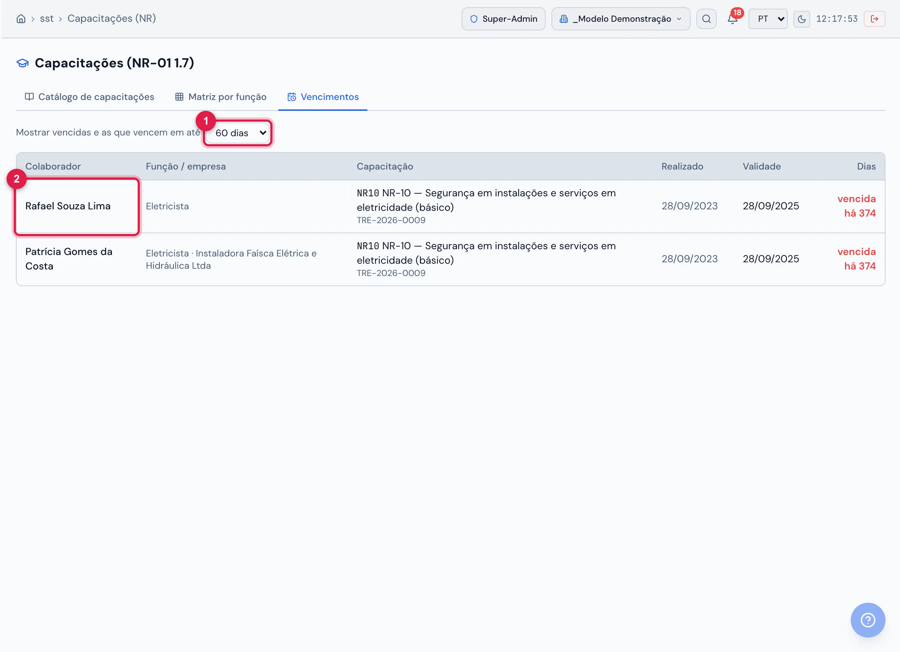This screenshot has height=652, width=900.
Task: Select the Vencimentos tab
Action: point(323,97)
